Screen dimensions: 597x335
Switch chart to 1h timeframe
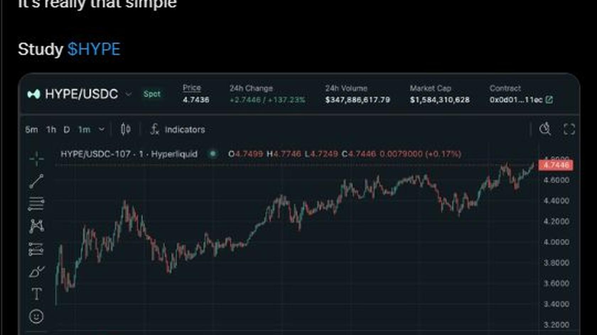[x=51, y=130]
